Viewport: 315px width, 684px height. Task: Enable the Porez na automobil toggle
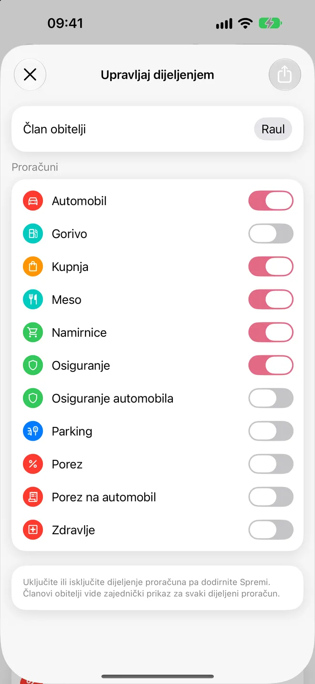coord(271,497)
